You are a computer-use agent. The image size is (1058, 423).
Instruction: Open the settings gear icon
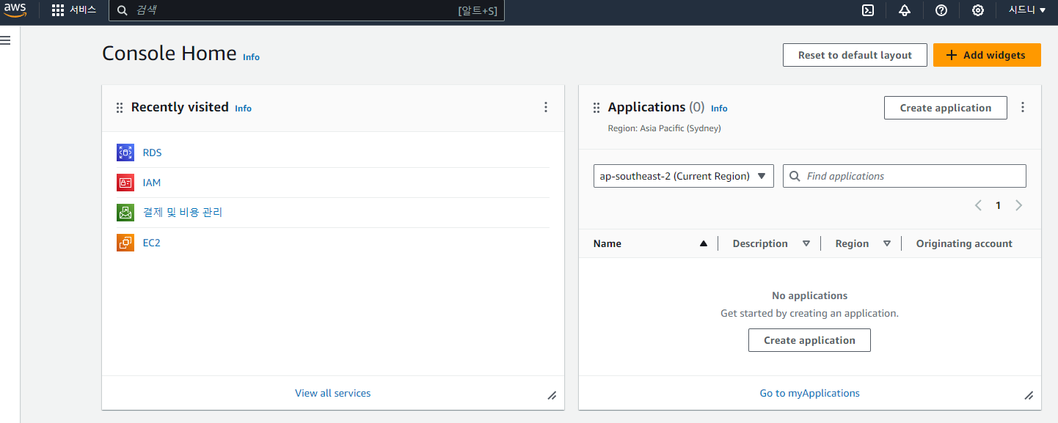pos(978,10)
